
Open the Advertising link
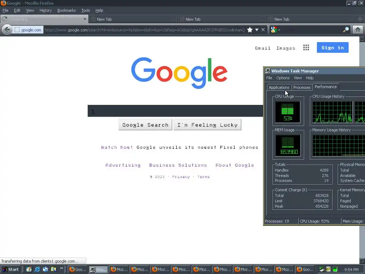[x=123, y=165]
